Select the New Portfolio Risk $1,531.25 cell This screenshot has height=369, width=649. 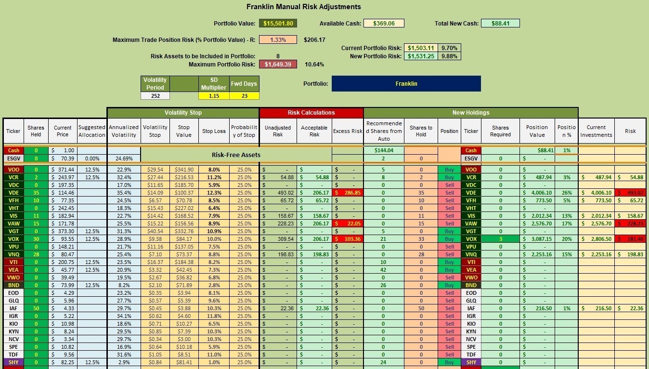click(421, 56)
